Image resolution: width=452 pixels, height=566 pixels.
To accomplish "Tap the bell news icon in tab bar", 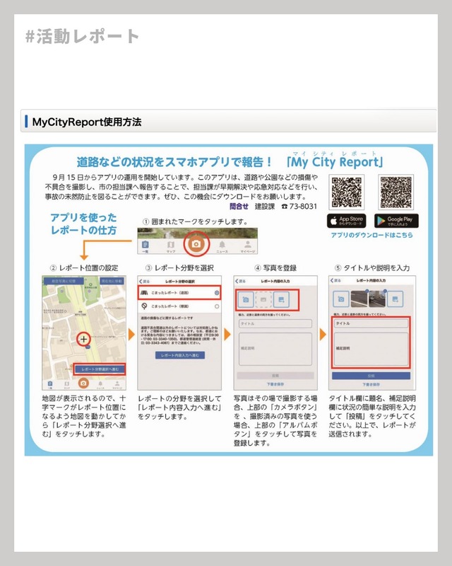I will [x=222, y=245].
